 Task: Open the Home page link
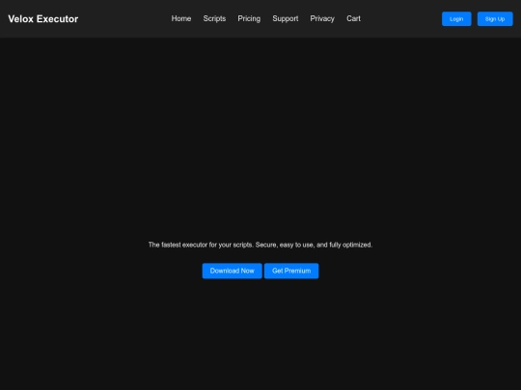[181, 18]
